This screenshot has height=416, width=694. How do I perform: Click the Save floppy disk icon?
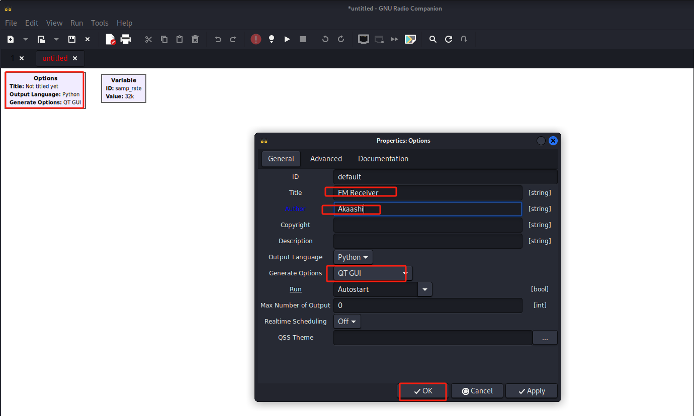[72, 39]
